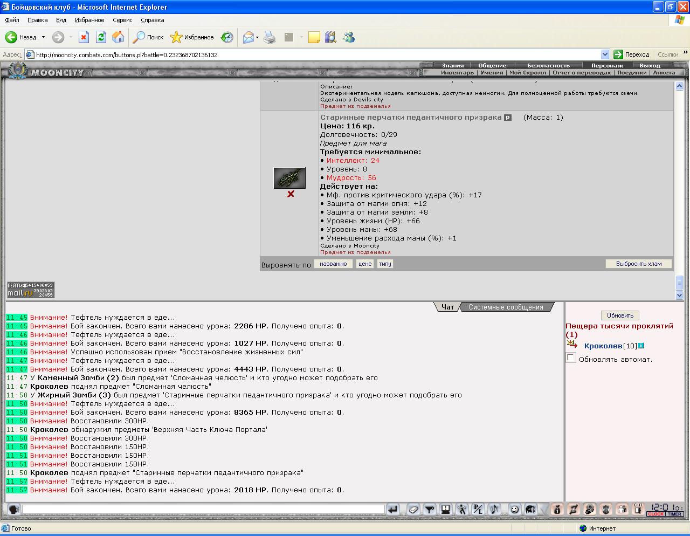Open the mail icon dropdown arrow

pyautogui.click(x=258, y=37)
